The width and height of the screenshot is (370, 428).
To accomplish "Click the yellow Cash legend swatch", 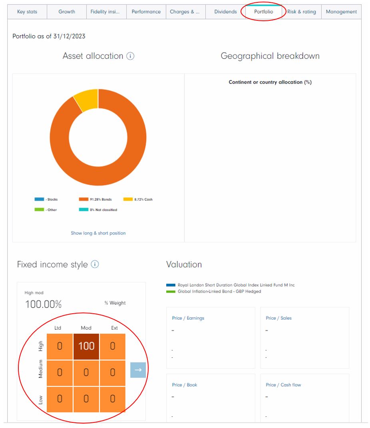I will [128, 199].
